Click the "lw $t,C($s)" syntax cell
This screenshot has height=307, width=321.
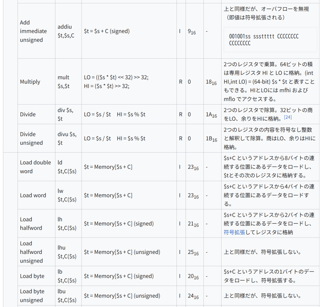point(67,195)
